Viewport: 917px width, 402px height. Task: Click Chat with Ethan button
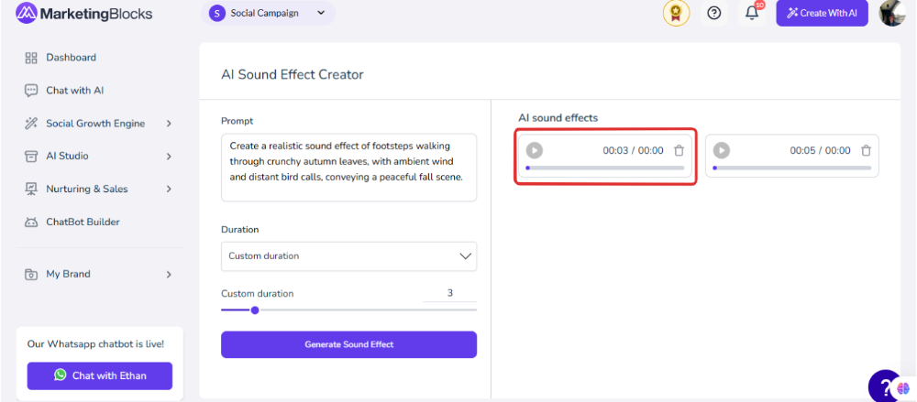tap(99, 375)
